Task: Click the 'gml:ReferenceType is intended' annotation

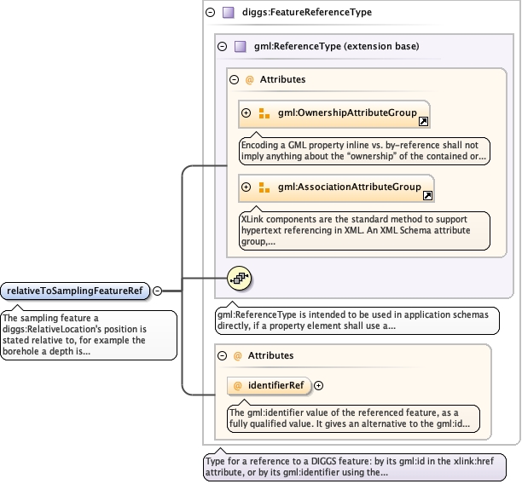Action: (x=357, y=320)
